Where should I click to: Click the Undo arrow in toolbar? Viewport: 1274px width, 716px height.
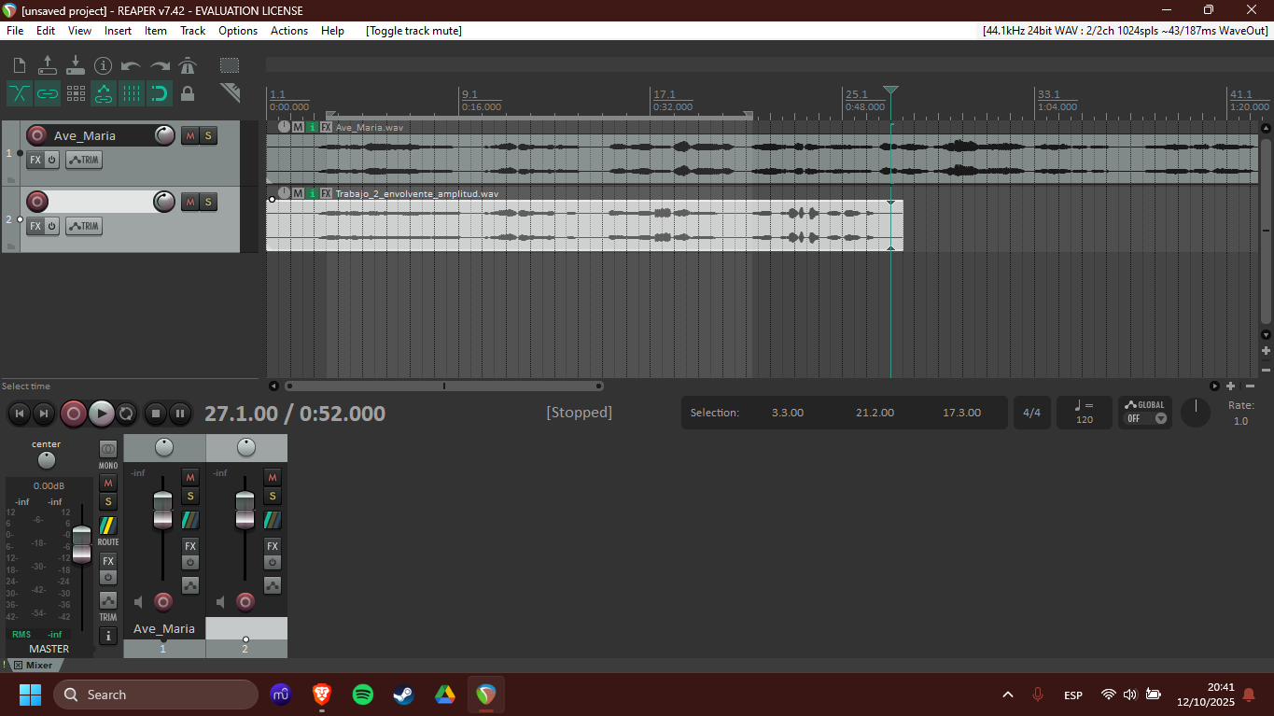[x=132, y=65]
